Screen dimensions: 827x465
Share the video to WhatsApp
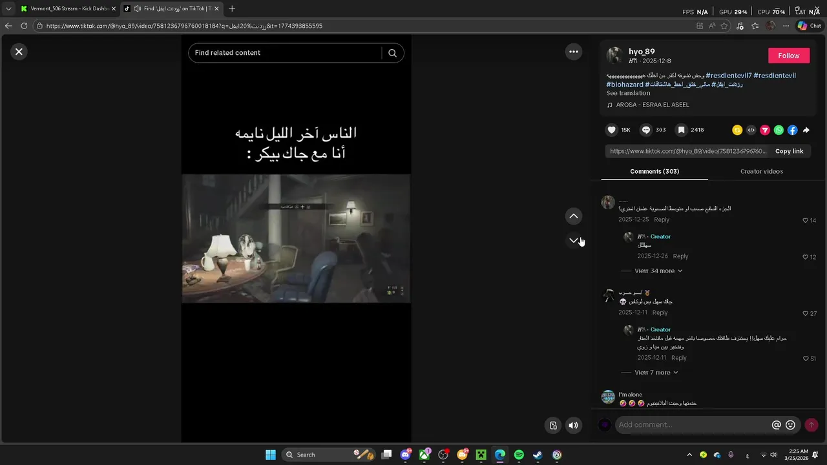779,130
